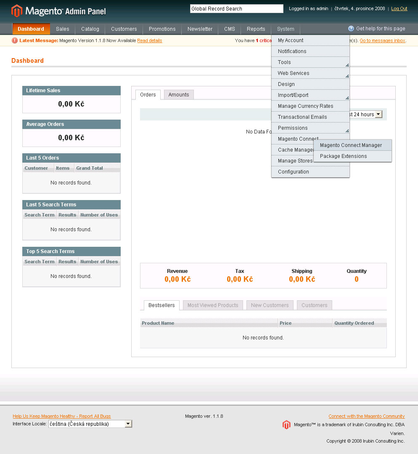Click the Quantity Ordered column header
The height and width of the screenshot is (454, 418).
[x=360, y=323]
